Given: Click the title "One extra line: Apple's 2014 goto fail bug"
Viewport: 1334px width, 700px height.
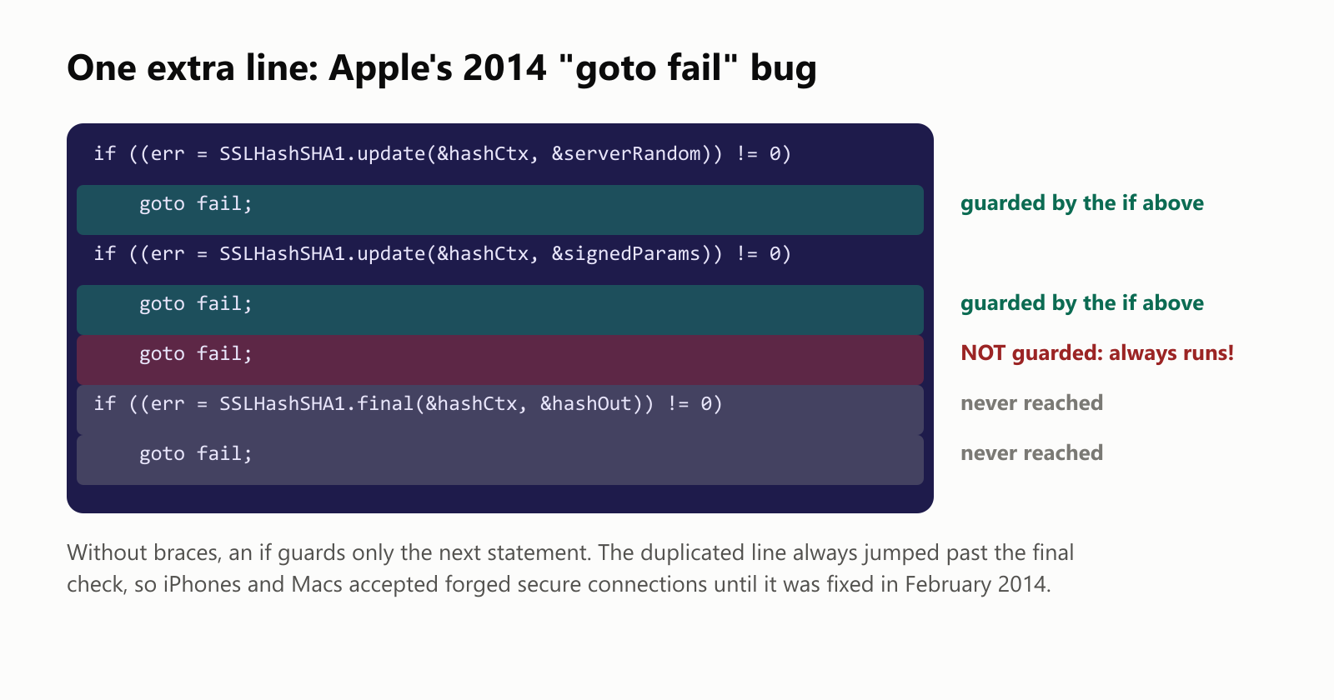Looking at the screenshot, I should tap(442, 68).
